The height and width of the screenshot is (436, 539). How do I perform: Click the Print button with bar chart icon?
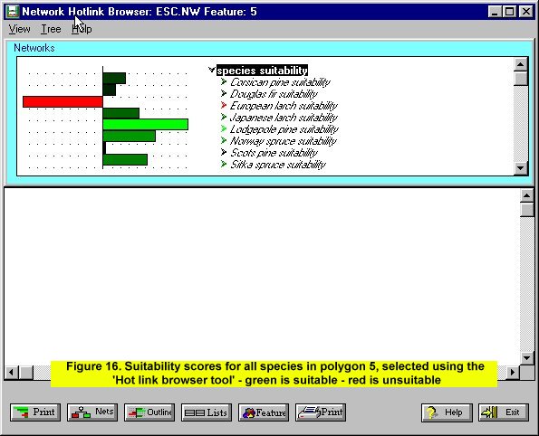tap(35, 412)
